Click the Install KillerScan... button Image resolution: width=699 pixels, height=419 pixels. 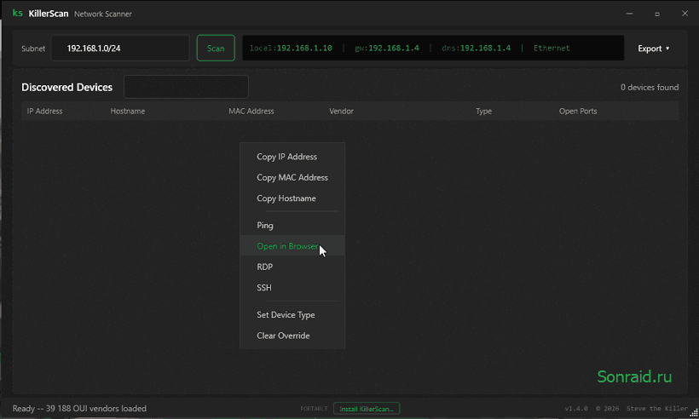367,409
